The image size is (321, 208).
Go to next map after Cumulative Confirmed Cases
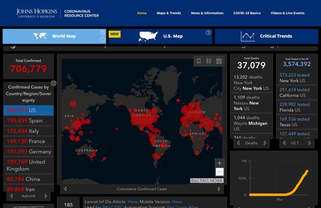point(219,189)
